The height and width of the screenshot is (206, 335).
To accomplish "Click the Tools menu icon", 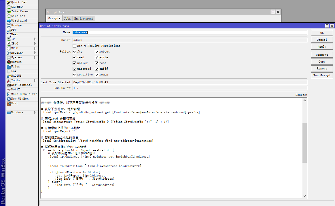I will pos(9,80).
